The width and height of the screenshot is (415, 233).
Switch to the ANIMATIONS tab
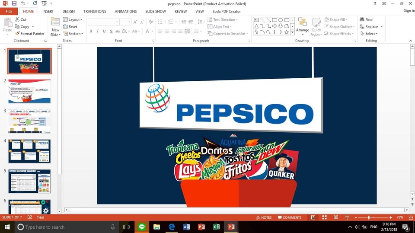126,11
